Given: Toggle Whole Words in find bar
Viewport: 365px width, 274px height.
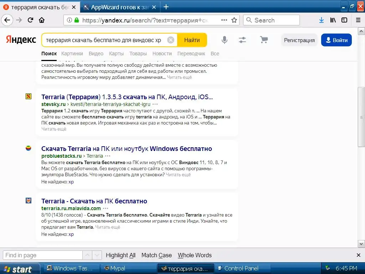Looking at the screenshot, I should 195,255.
